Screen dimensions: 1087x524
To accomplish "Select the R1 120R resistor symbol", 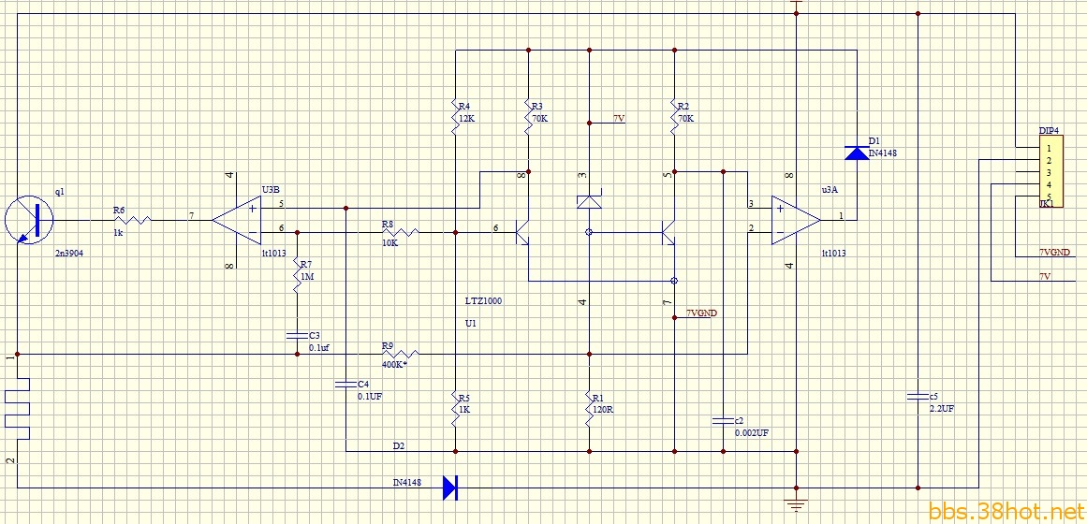I will pyautogui.click(x=589, y=408).
